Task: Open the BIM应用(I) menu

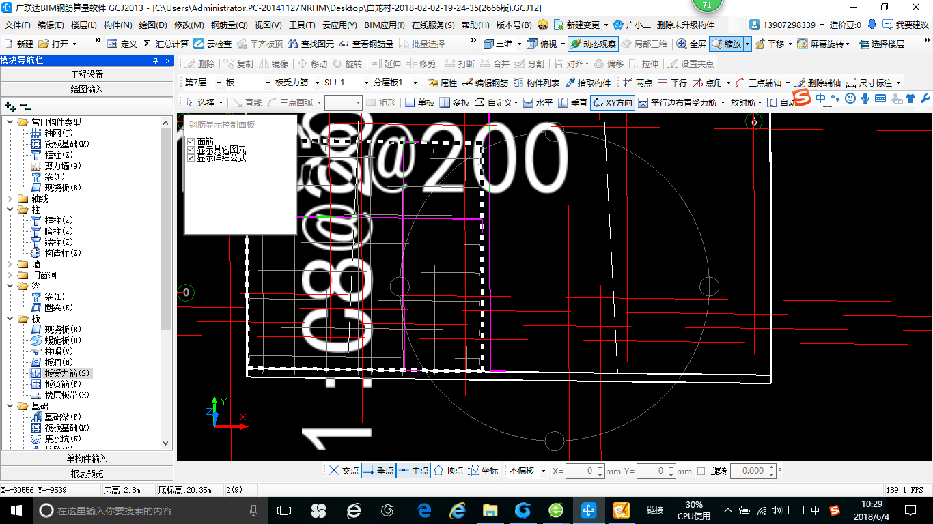Action: [x=385, y=25]
